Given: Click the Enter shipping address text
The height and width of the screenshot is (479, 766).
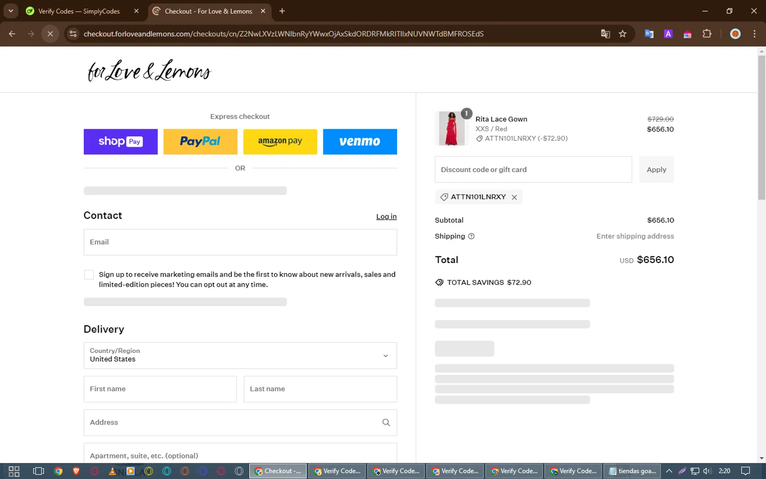Looking at the screenshot, I should (635, 236).
